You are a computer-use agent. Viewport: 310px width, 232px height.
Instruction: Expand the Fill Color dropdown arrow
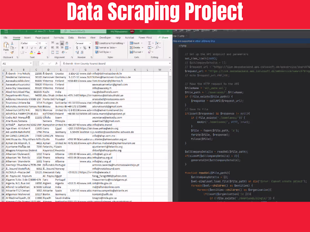pos(35,53)
